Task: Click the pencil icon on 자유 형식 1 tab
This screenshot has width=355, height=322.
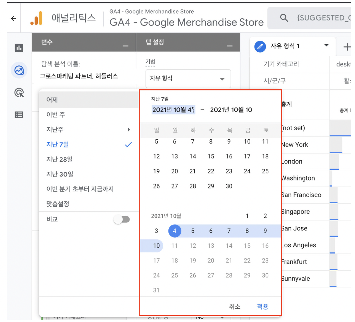Action: coord(260,47)
